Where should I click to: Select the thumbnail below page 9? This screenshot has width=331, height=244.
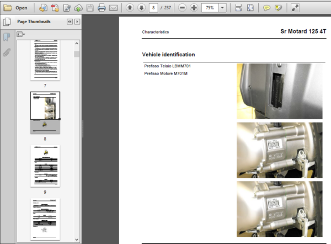pyautogui.click(x=45, y=219)
